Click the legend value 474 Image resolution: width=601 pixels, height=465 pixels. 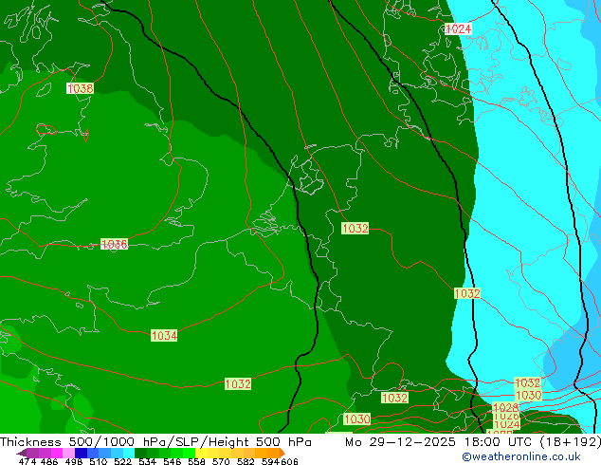point(27,461)
